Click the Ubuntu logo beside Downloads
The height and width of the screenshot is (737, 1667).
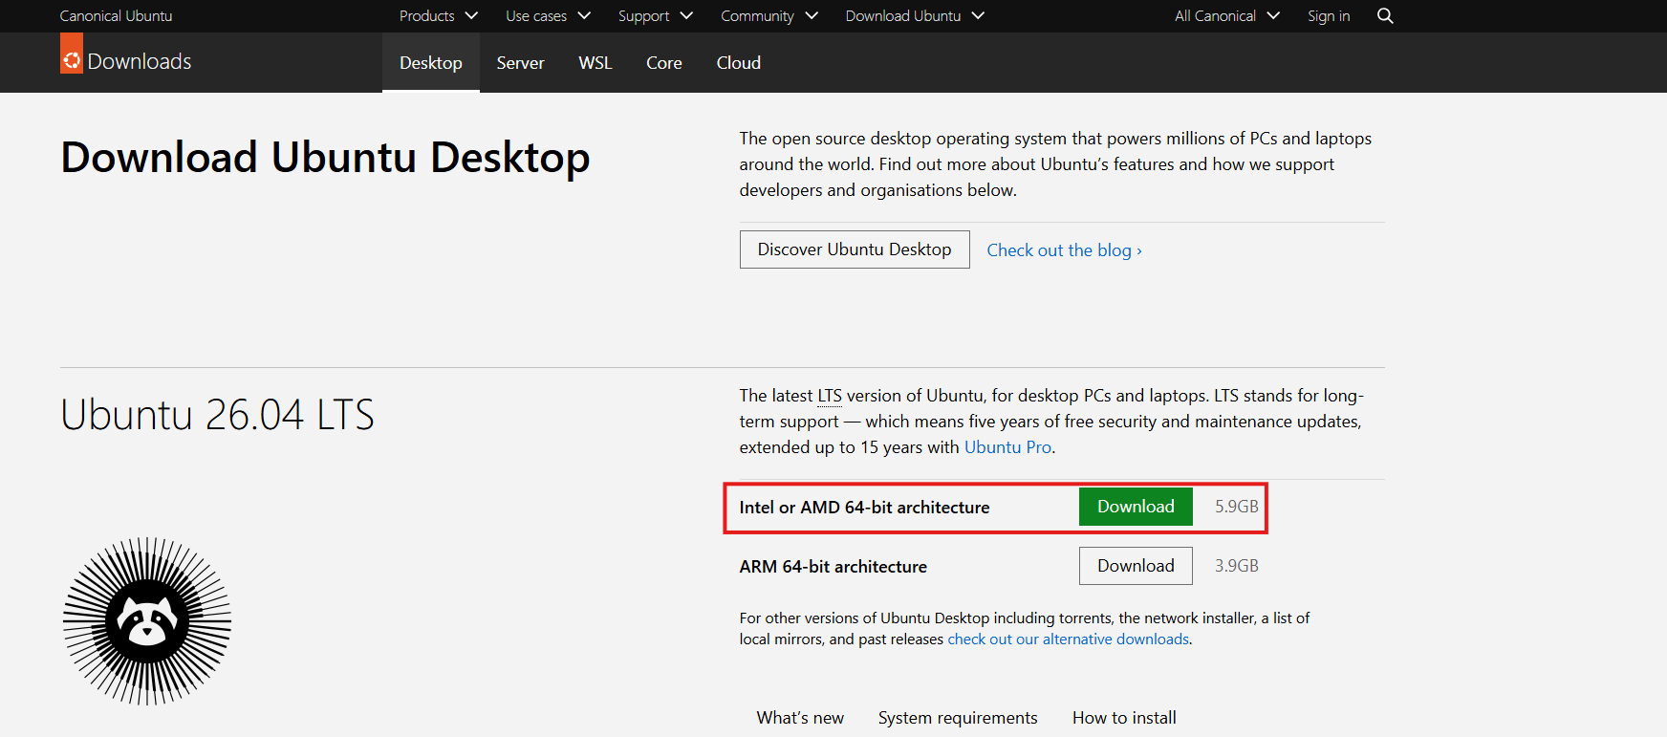(72, 54)
